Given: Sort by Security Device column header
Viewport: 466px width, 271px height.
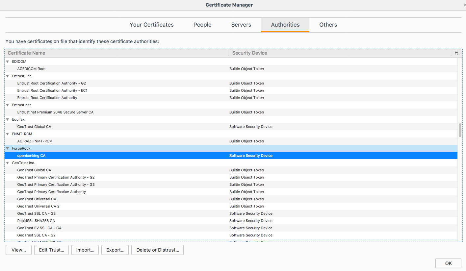Looking at the screenshot, I should (x=340, y=53).
